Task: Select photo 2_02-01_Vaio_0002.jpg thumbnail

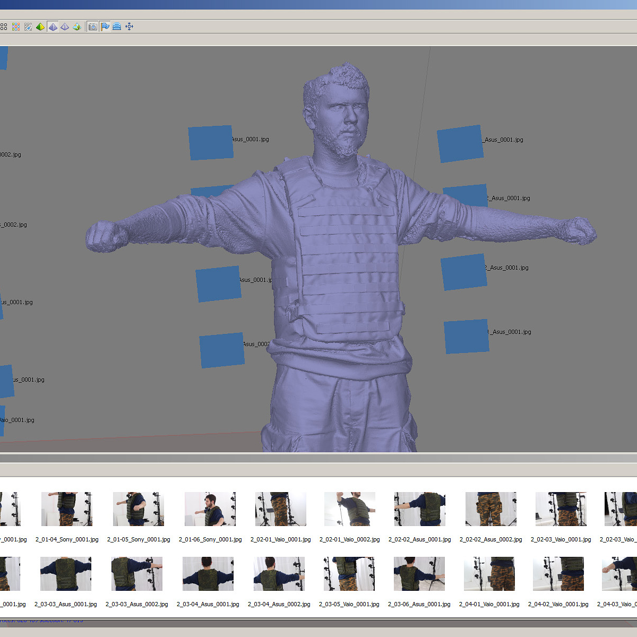Action: (x=350, y=509)
